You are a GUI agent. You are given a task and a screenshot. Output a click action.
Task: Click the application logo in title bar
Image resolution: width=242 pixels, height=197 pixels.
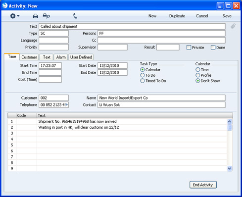pyautogui.click(x=5, y=5)
